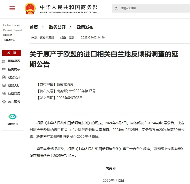Click the 【发文日期】2025年04月02日 line
Screen dimensions: 190x184
60,98
